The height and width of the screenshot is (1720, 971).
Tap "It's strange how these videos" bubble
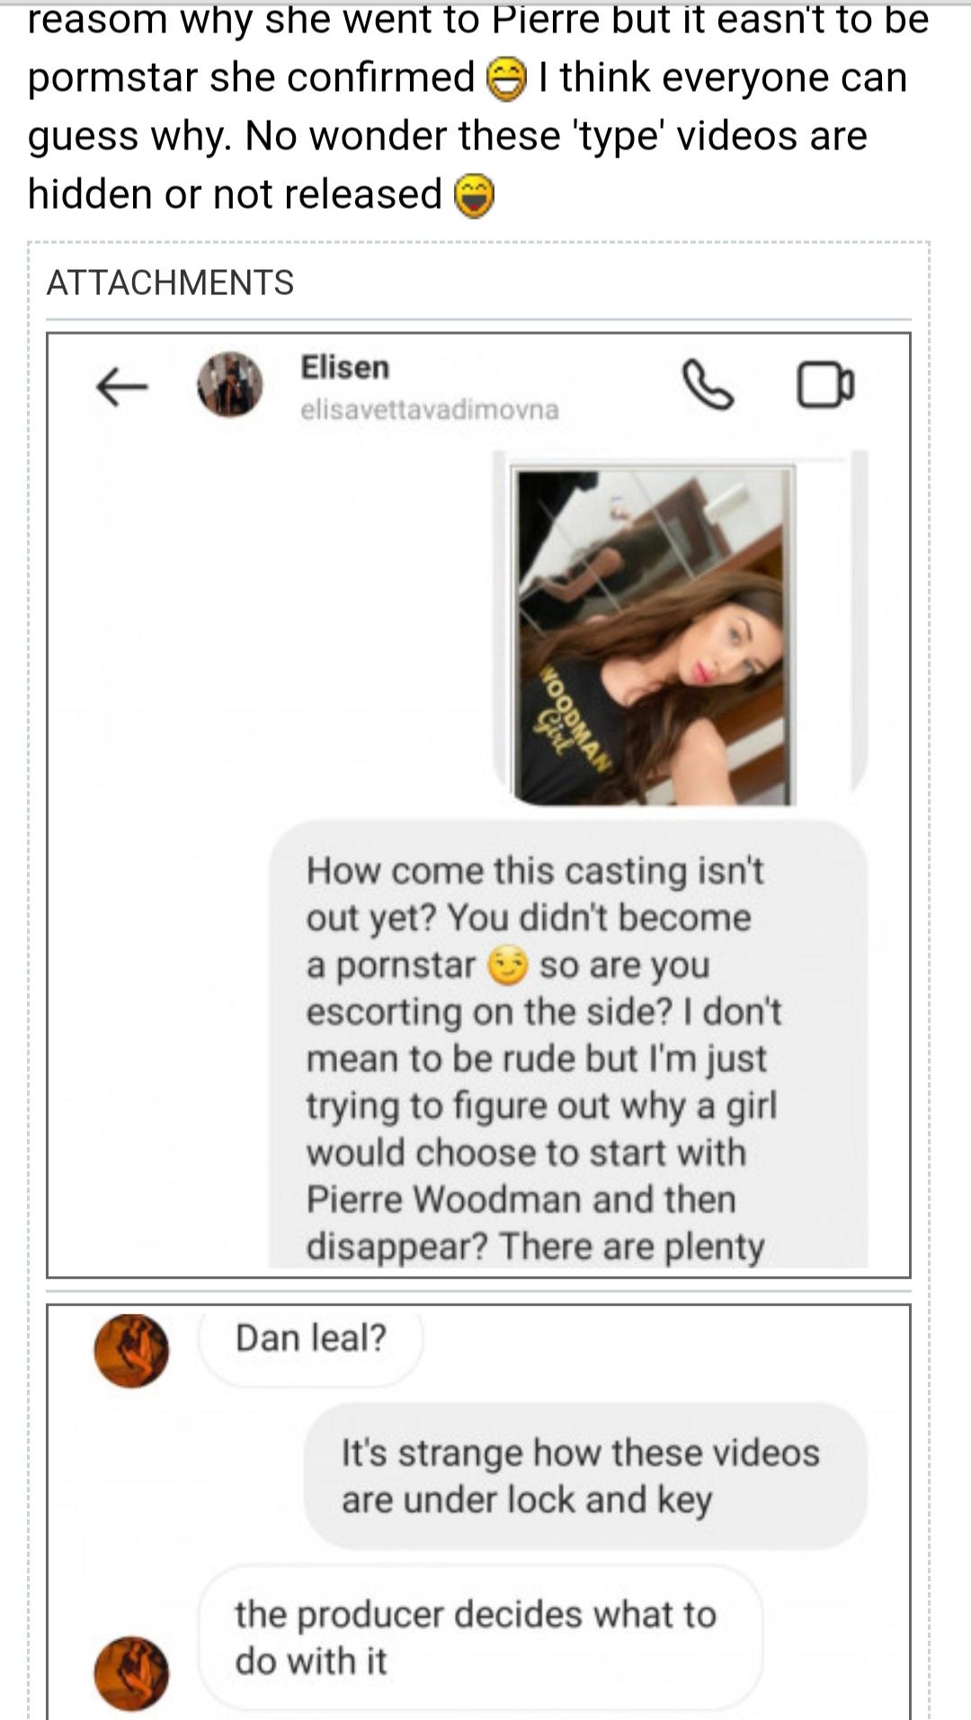point(584,1476)
